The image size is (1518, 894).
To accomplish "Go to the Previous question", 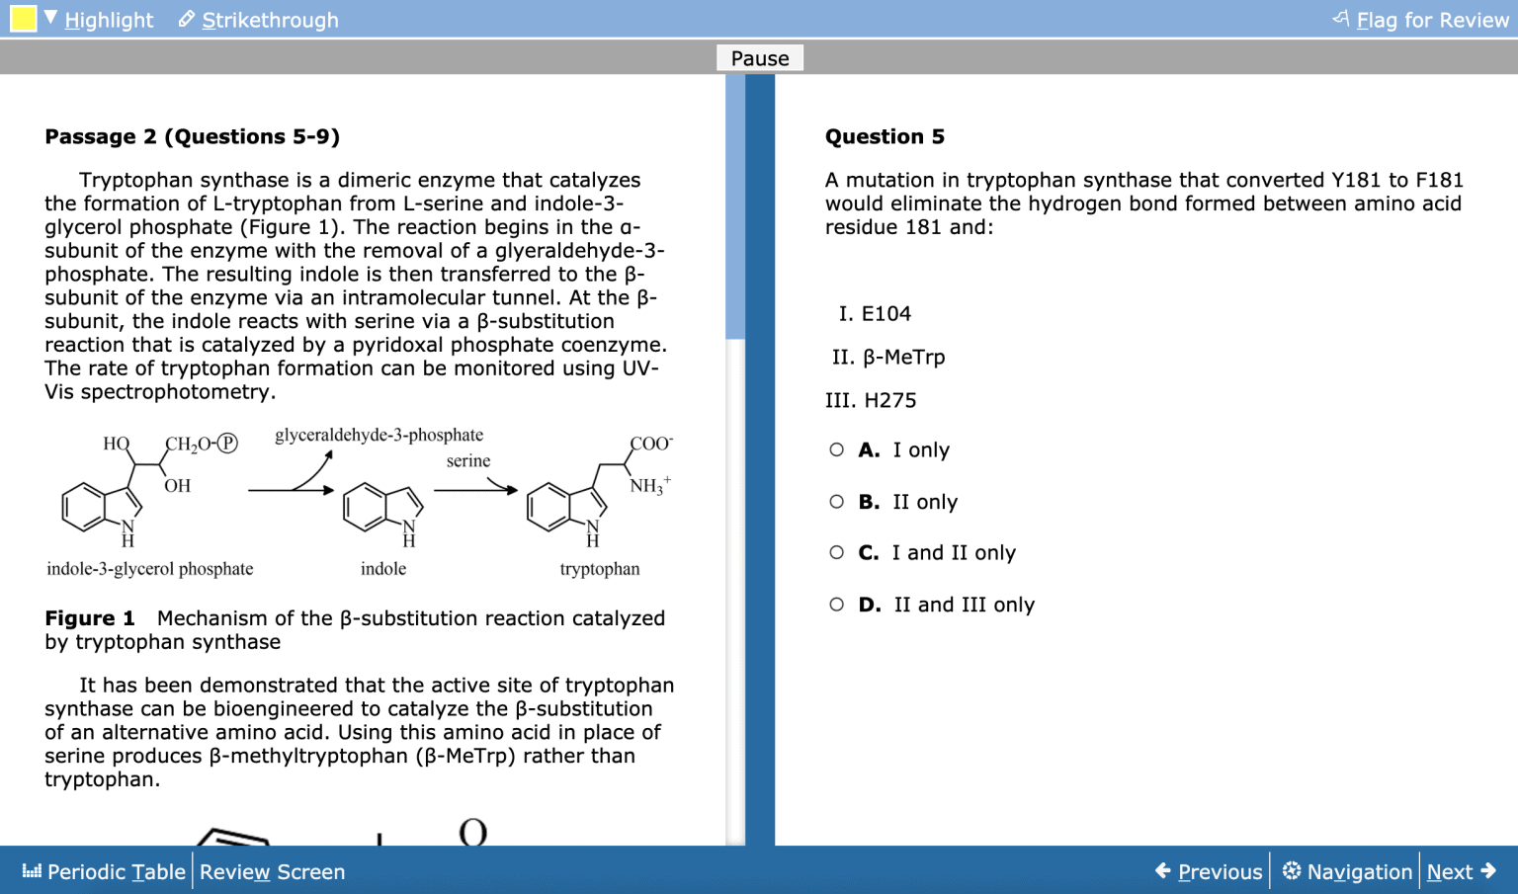I will (1209, 871).
